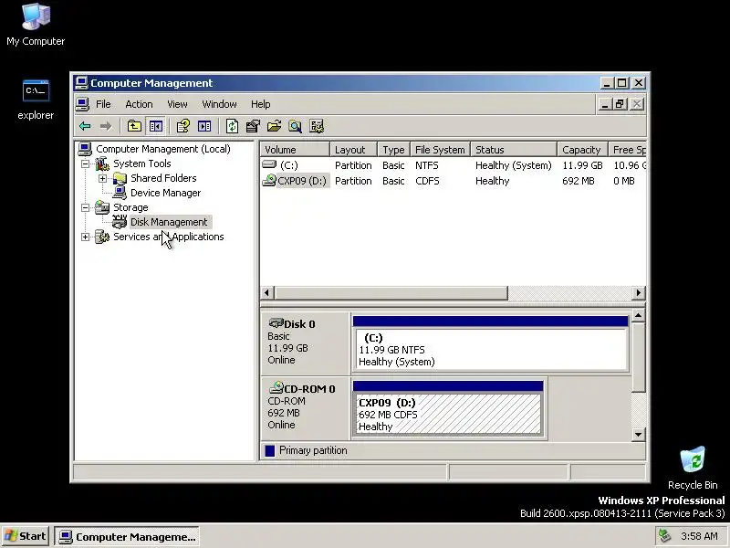The width and height of the screenshot is (730, 548).
Task: Click the volume list left scroll arrow
Action: (266, 292)
